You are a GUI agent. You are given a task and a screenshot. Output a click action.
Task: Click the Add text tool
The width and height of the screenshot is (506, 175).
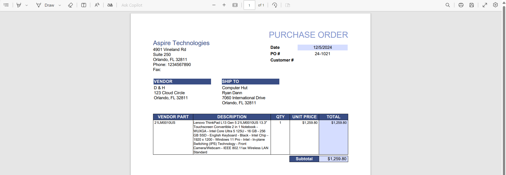coord(84,5)
